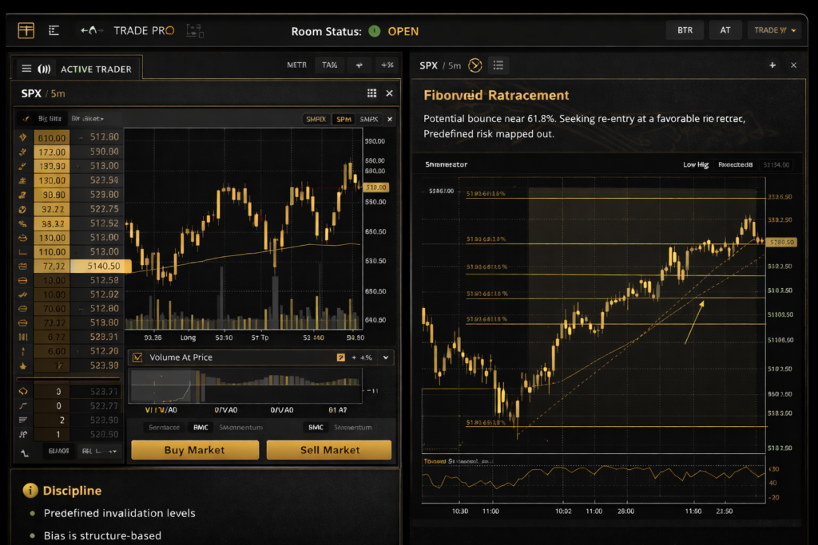818x545 pixels.
Task: Open the Active Trader hamburger menu
Action: pyautogui.click(x=26, y=69)
